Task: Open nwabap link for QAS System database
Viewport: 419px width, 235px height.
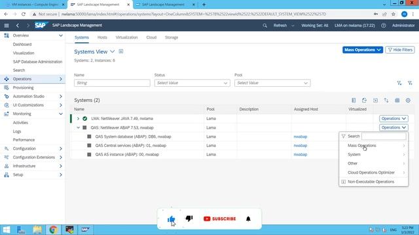Action: coord(301,136)
